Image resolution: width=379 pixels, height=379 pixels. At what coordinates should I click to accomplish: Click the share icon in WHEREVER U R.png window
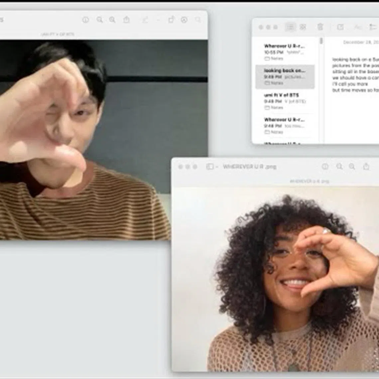366,167
